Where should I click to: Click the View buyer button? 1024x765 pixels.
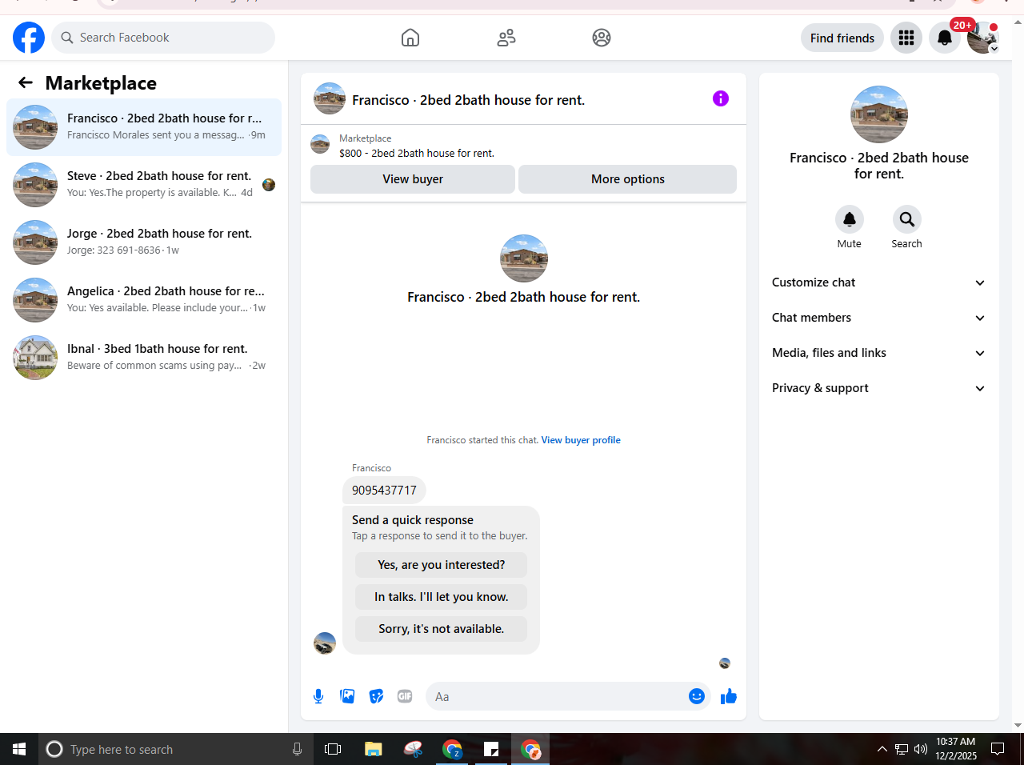click(x=413, y=179)
